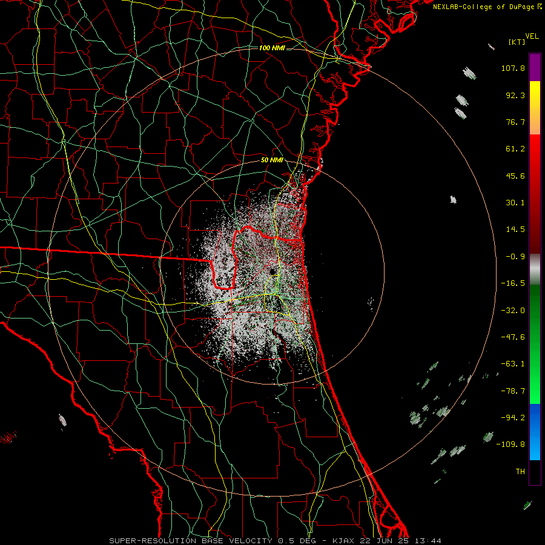Click the 14.5 legend value
The image size is (545, 545).
(515, 230)
